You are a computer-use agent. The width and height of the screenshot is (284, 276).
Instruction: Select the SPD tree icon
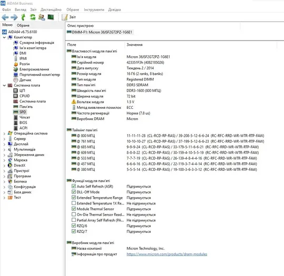[x=16, y=112]
